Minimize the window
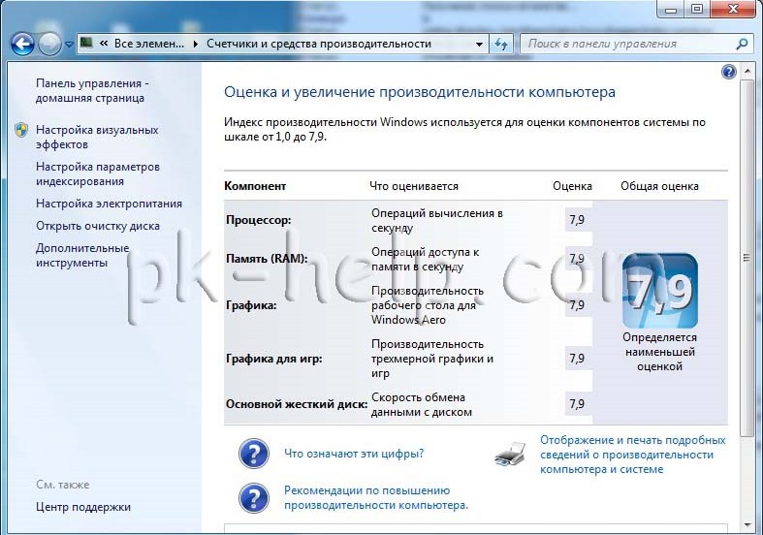This screenshot has width=763, height=535. click(671, 10)
